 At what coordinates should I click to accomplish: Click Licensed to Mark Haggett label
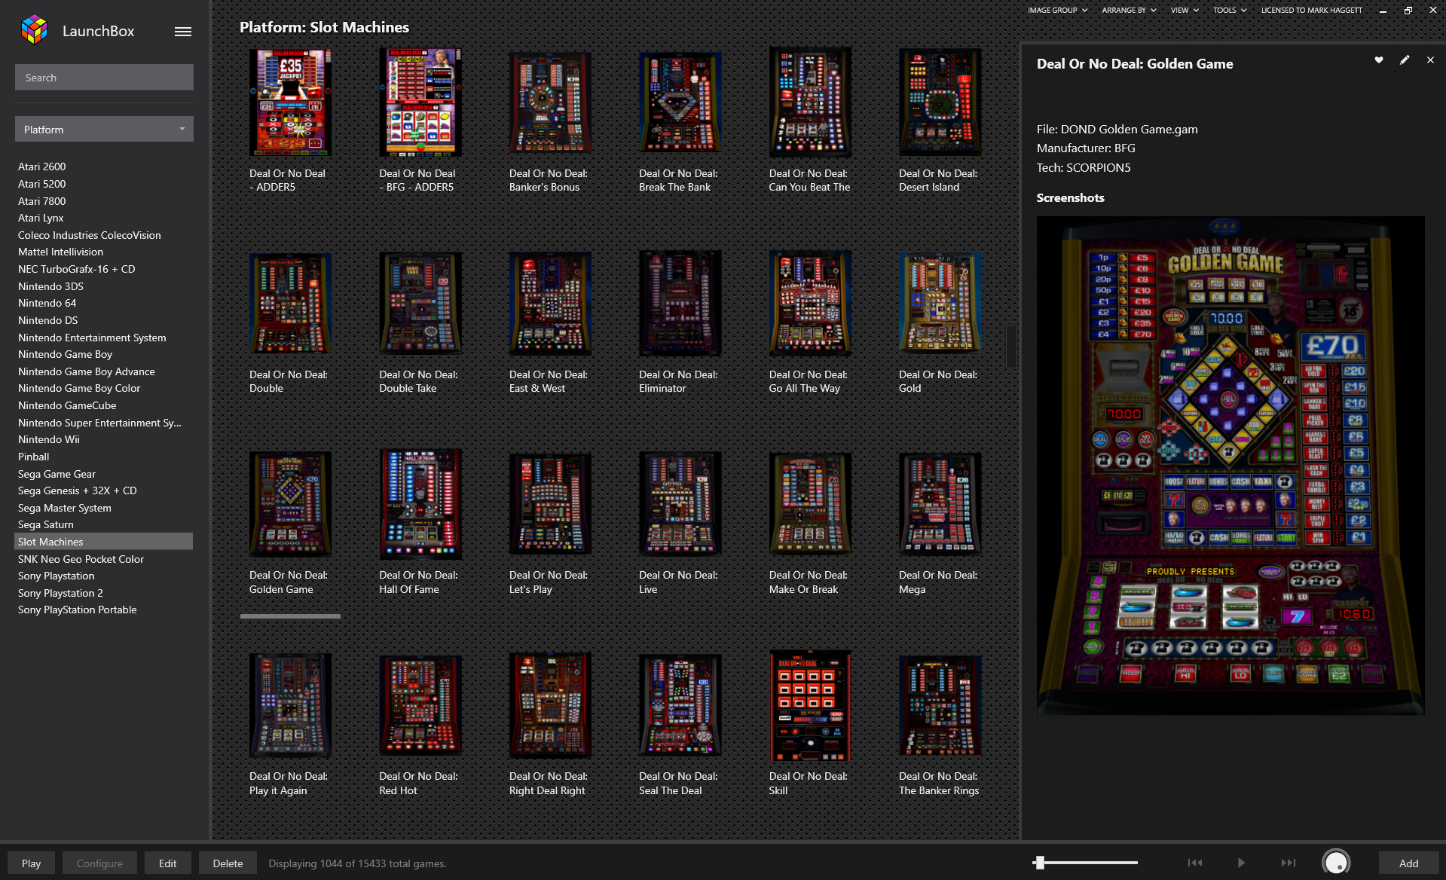point(1312,11)
